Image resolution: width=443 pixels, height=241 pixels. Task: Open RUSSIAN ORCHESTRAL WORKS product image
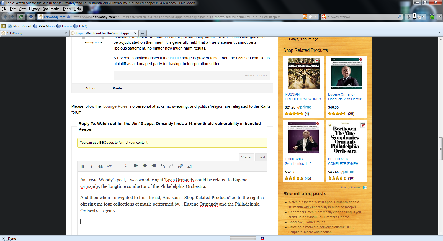pyautogui.click(x=303, y=73)
